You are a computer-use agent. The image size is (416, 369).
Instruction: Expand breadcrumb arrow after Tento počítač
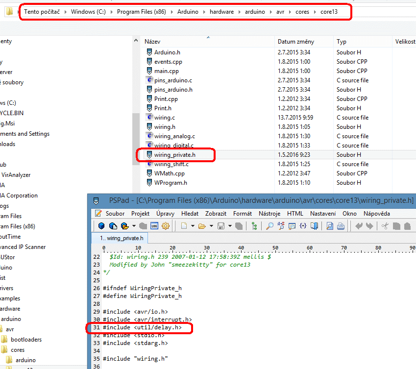click(x=65, y=12)
